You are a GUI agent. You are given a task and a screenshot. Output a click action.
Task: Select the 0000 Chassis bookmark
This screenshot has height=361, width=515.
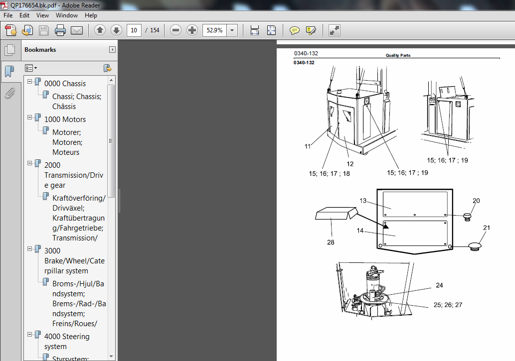pos(65,84)
